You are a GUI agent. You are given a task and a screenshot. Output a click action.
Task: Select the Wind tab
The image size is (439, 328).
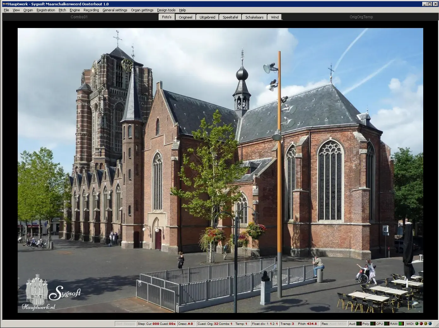[x=275, y=17]
